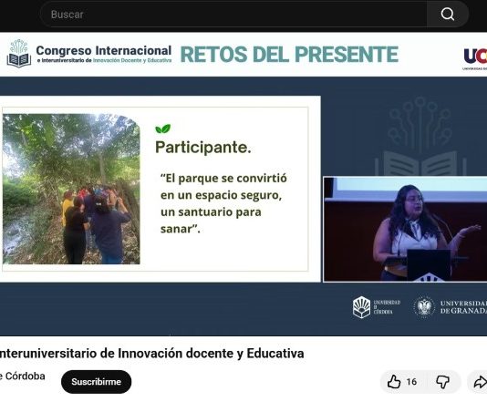Click the Buscar search field
Image resolution: width=487 pixels, height=402 pixels.
[233, 15]
